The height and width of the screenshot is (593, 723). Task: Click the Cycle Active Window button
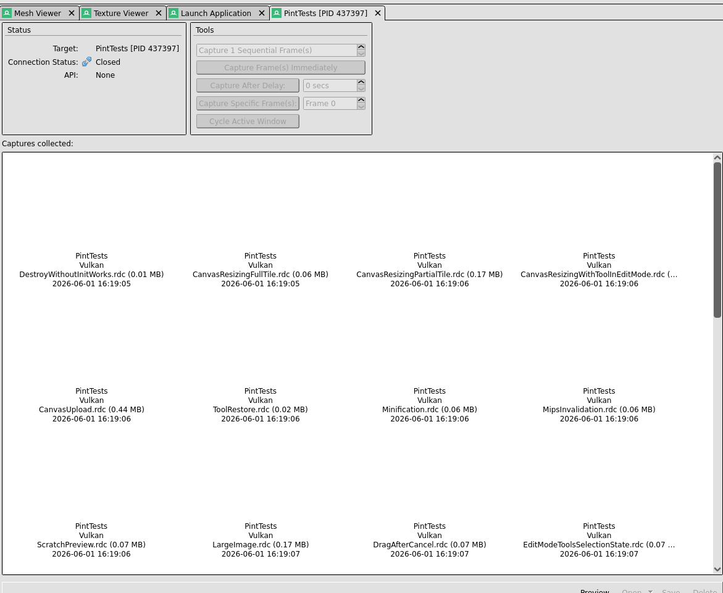(248, 121)
